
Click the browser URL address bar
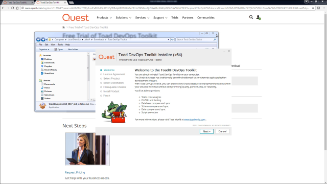pos(167,8)
